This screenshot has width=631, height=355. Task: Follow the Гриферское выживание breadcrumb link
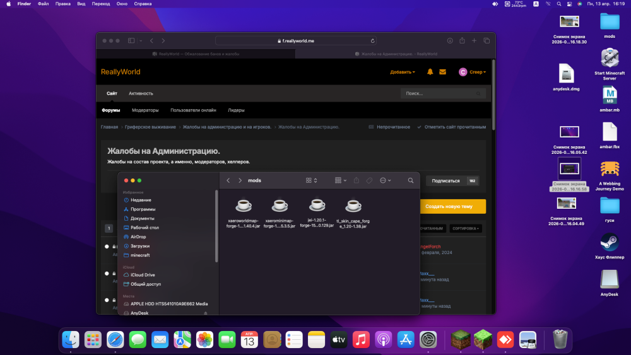tap(150, 127)
